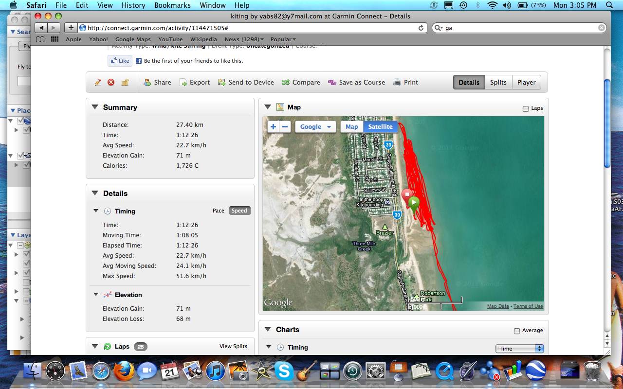This screenshot has height=389, width=623.
Task: Click the Print icon in toolbar
Action: coord(397,83)
